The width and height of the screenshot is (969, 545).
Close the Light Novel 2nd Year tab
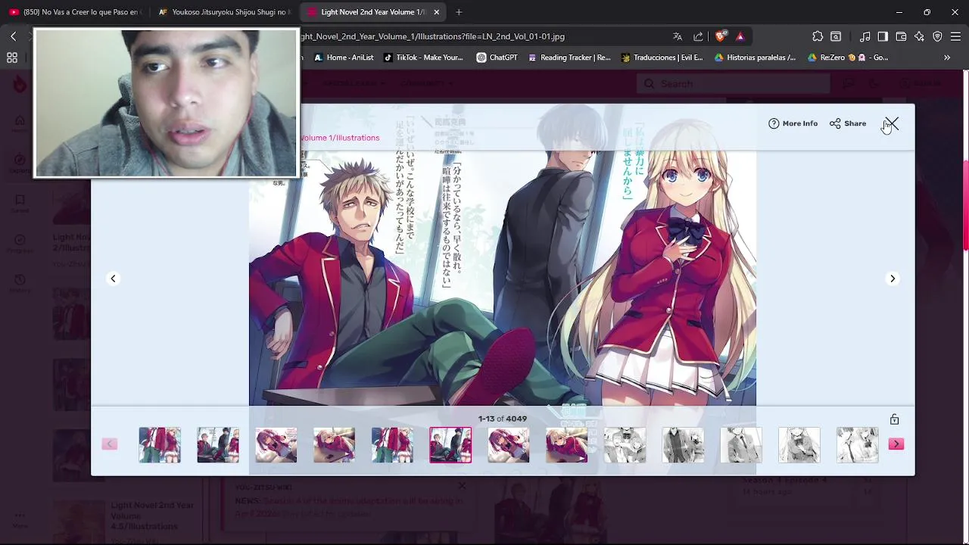436,12
